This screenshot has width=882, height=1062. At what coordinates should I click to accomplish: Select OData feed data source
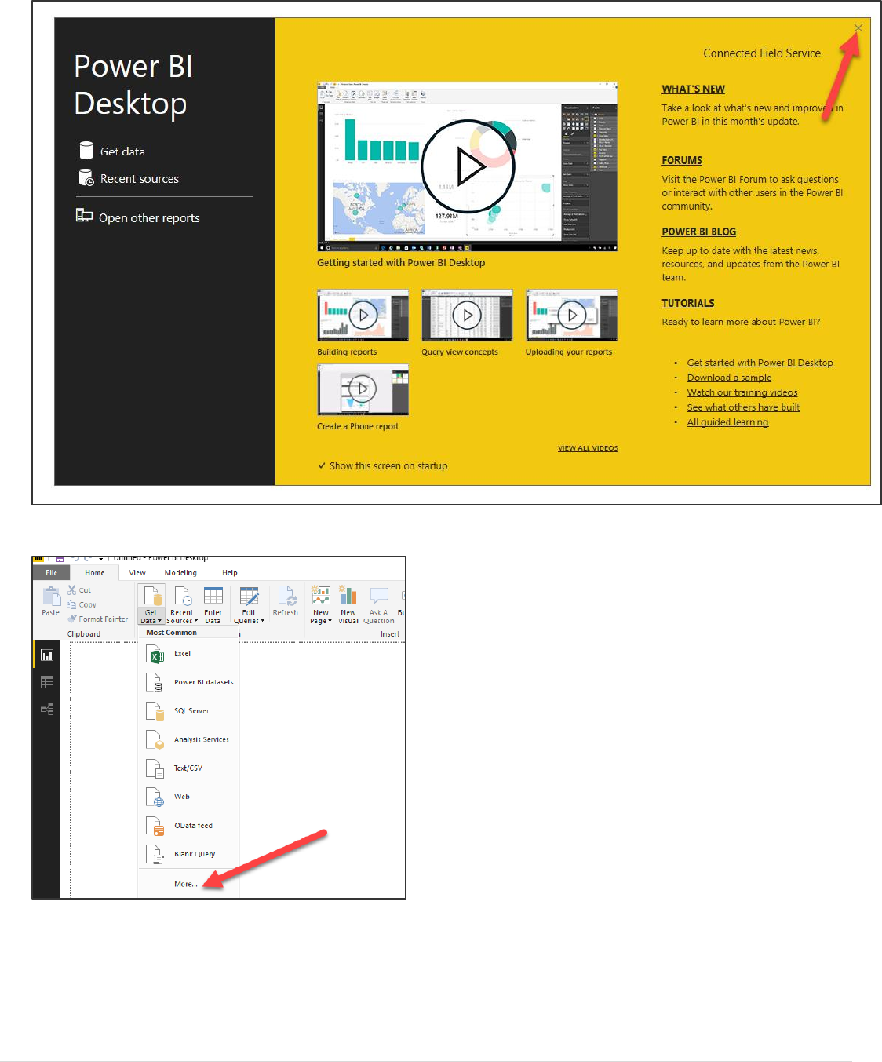pos(188,826)
